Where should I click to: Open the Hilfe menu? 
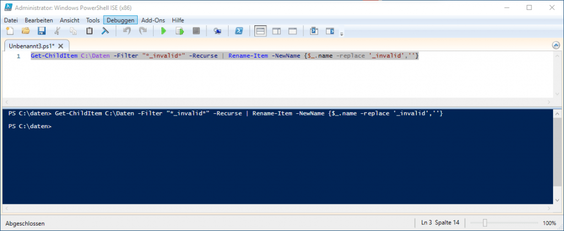click(178, 20)
